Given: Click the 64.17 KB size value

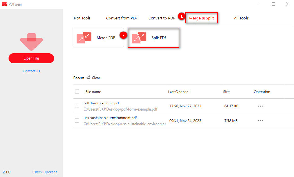Looking at the screenshot, I should (231, 106).
